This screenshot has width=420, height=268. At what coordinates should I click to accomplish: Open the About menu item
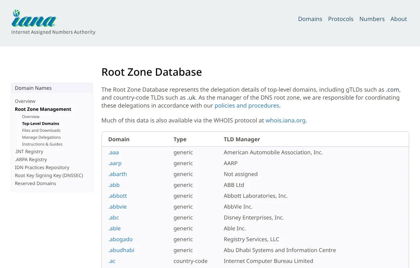399,19
